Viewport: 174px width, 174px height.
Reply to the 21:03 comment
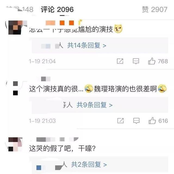pyautogui.click(x=136, y=121)
